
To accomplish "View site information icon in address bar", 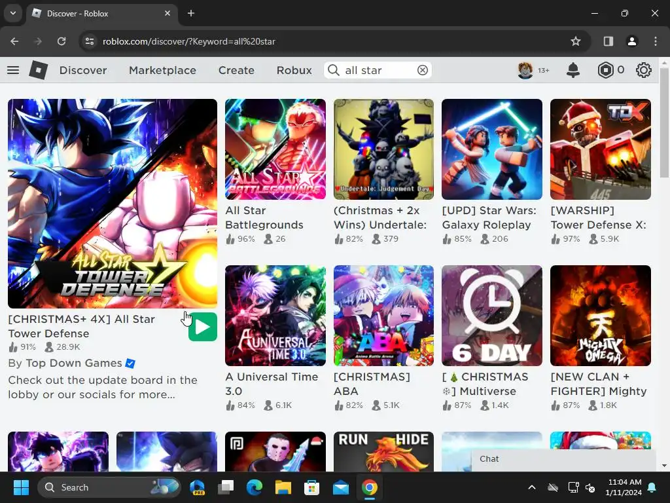I will 90,41.
